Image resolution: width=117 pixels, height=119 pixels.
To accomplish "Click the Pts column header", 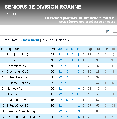I will (52, 49).
